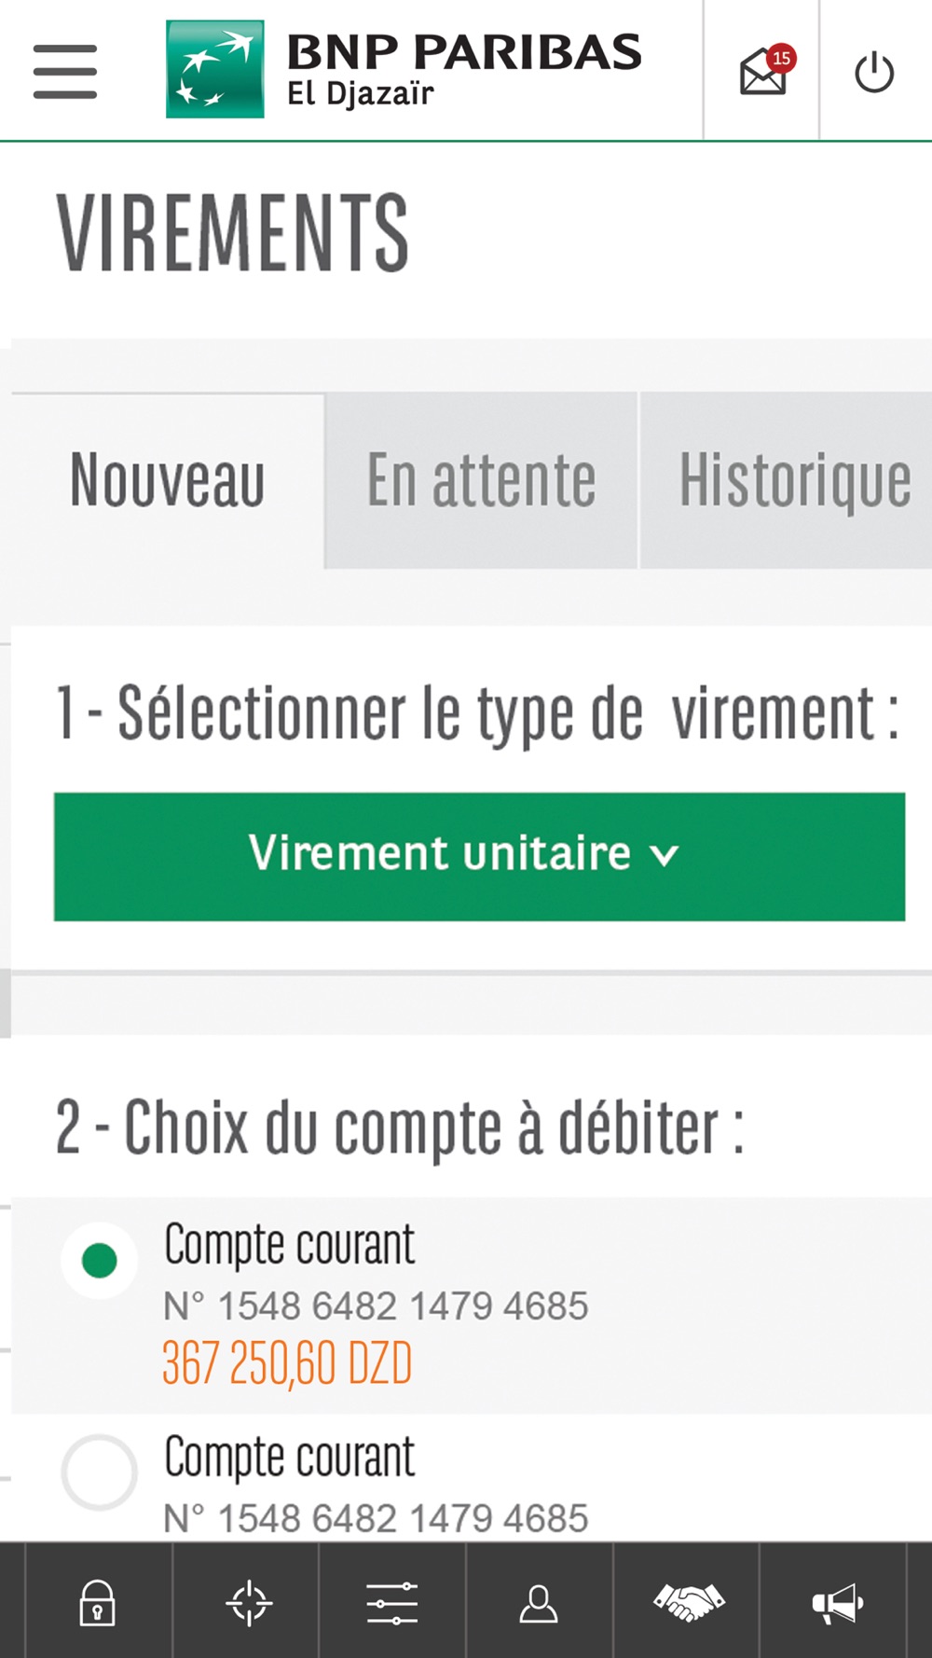Switch to the Historique tab
This screenshot has height=1658, width=932.
click(787, 480)
